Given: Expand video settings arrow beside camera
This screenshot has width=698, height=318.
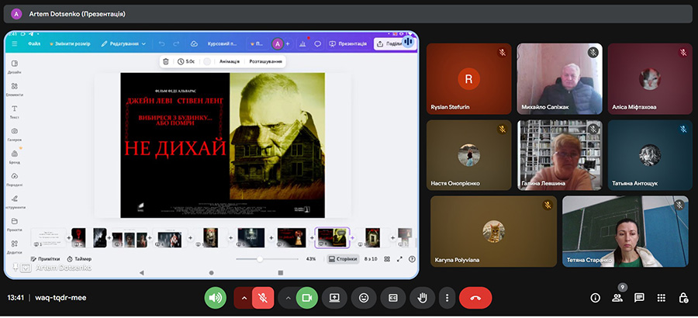Looking at the screenshot, I should 288,298.
